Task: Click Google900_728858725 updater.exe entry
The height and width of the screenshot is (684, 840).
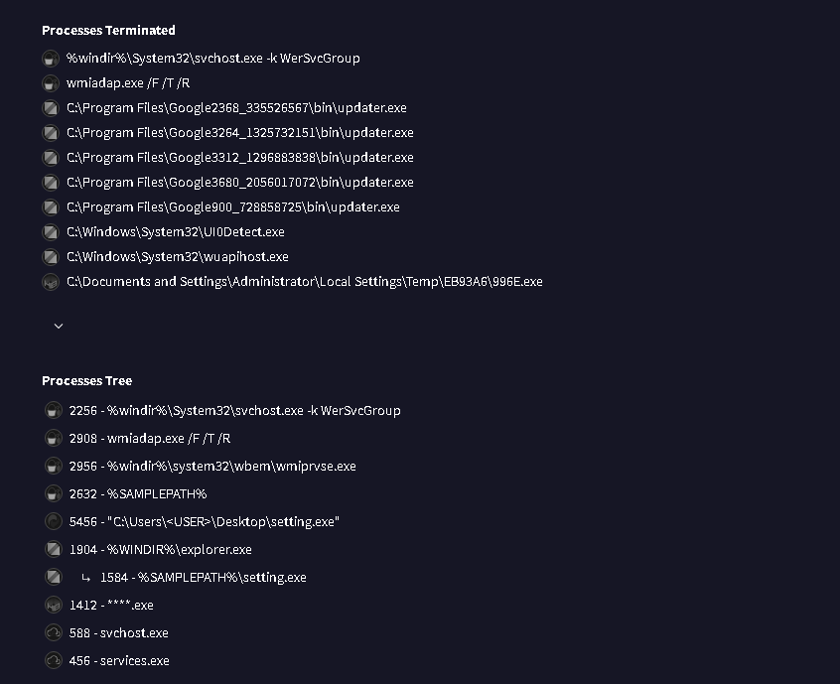Action: [x=233, y=207]
